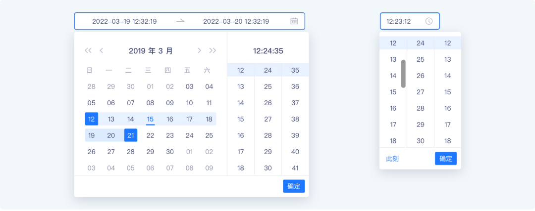Click the 此刻 link for current time

click(392, 159)
